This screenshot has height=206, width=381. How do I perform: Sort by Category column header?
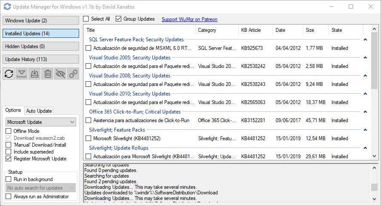tap(217, 30)
